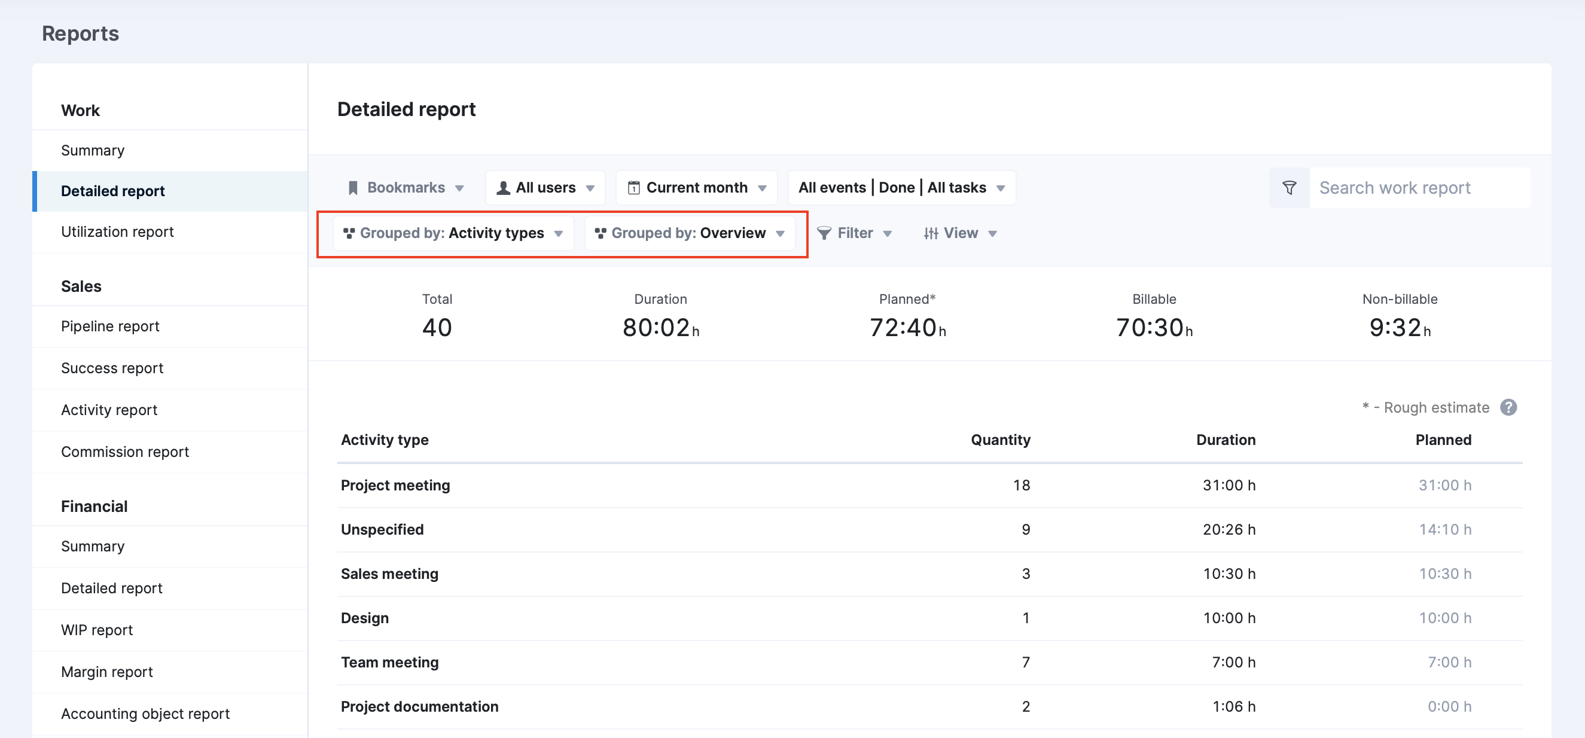Sort by the Duration column header
The image size is (1585, 738).
tap(1226, 440)
